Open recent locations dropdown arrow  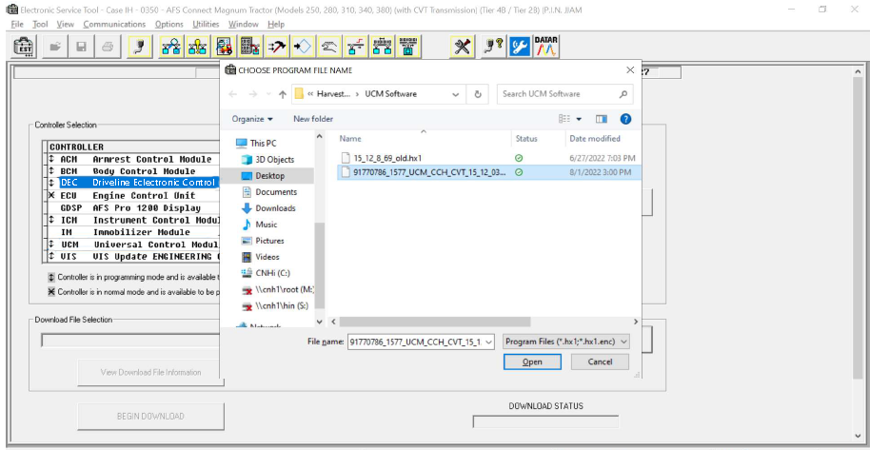(268, 94)
